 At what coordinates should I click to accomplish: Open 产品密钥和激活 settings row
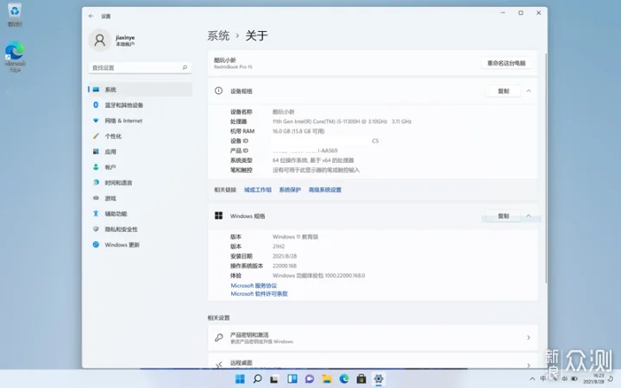tap(373, 338)
